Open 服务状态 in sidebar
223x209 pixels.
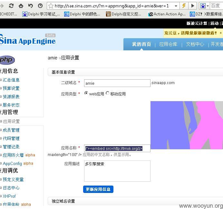click(11, 105)
